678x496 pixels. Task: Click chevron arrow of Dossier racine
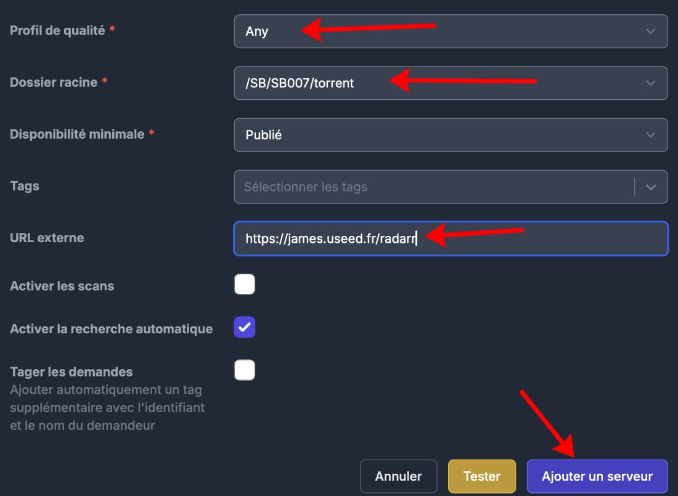[650, 83]
